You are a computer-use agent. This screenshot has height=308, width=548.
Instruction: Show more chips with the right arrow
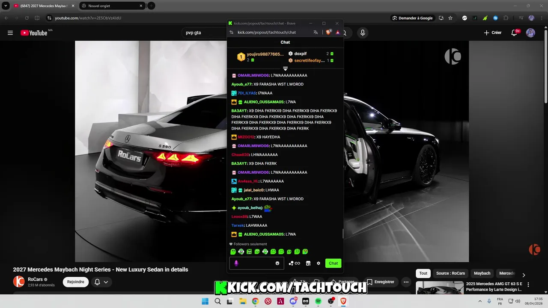coord(523,275)
